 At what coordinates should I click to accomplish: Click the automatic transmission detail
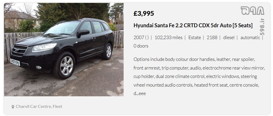(x=250, y=38)
